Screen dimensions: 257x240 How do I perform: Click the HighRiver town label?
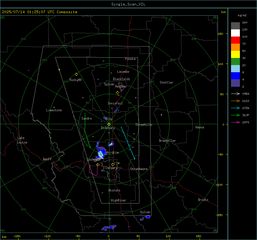tap(119, 200)
